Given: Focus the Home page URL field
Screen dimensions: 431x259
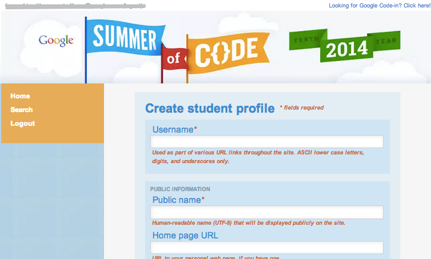Looking at the screenshot, I should (x=267, y=247).
